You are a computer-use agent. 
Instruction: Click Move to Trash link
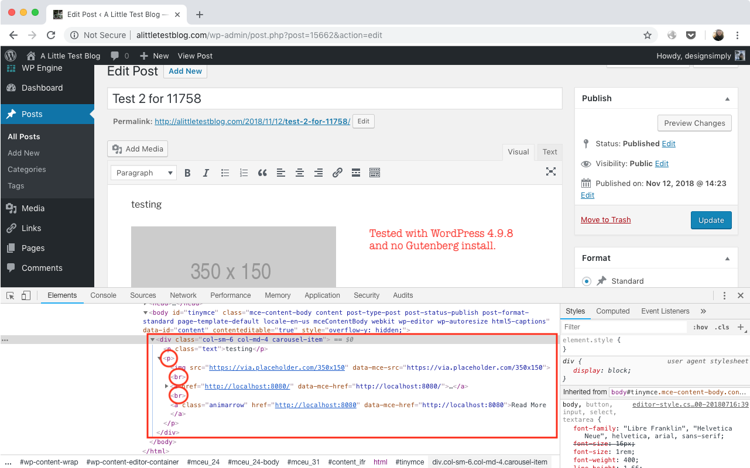(x=605, y=219)
